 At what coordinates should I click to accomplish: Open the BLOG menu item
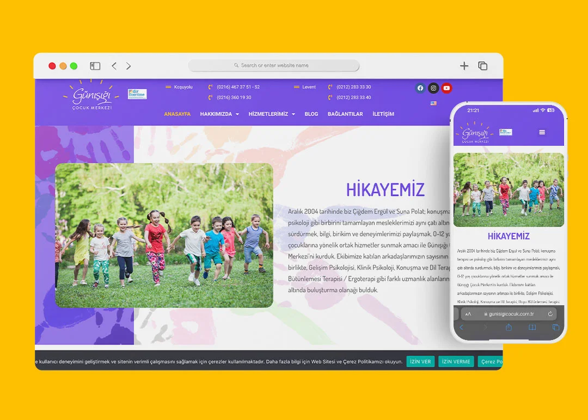[x=311, y=114]
